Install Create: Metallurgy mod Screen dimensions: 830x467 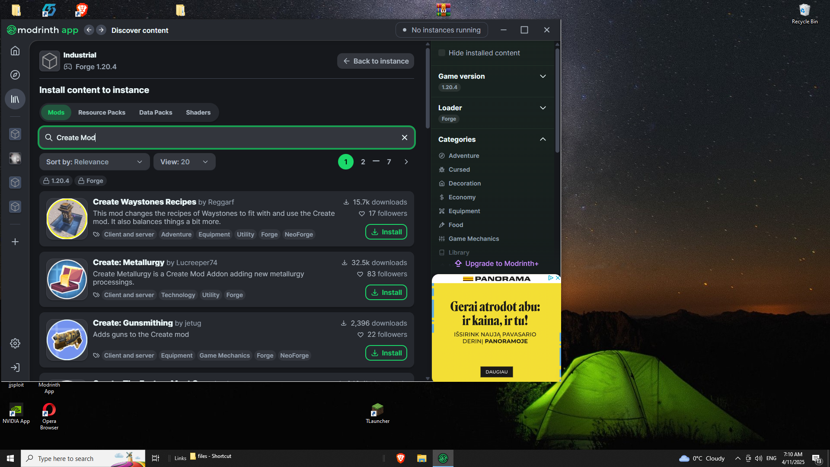tap(386, 292)
